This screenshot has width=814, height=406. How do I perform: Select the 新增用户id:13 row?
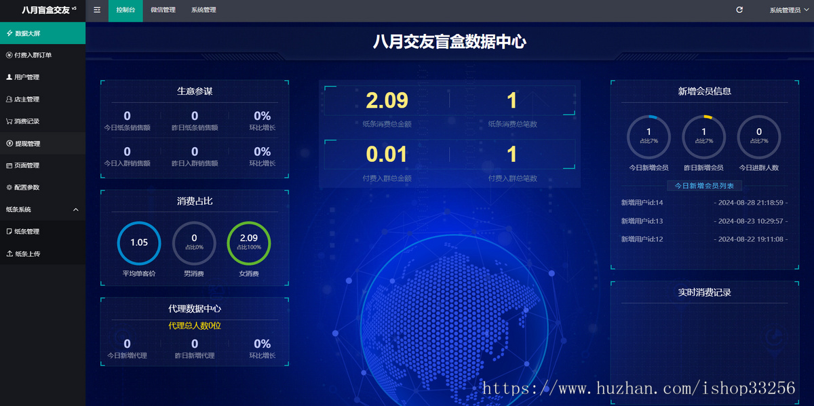pos(704,221)
